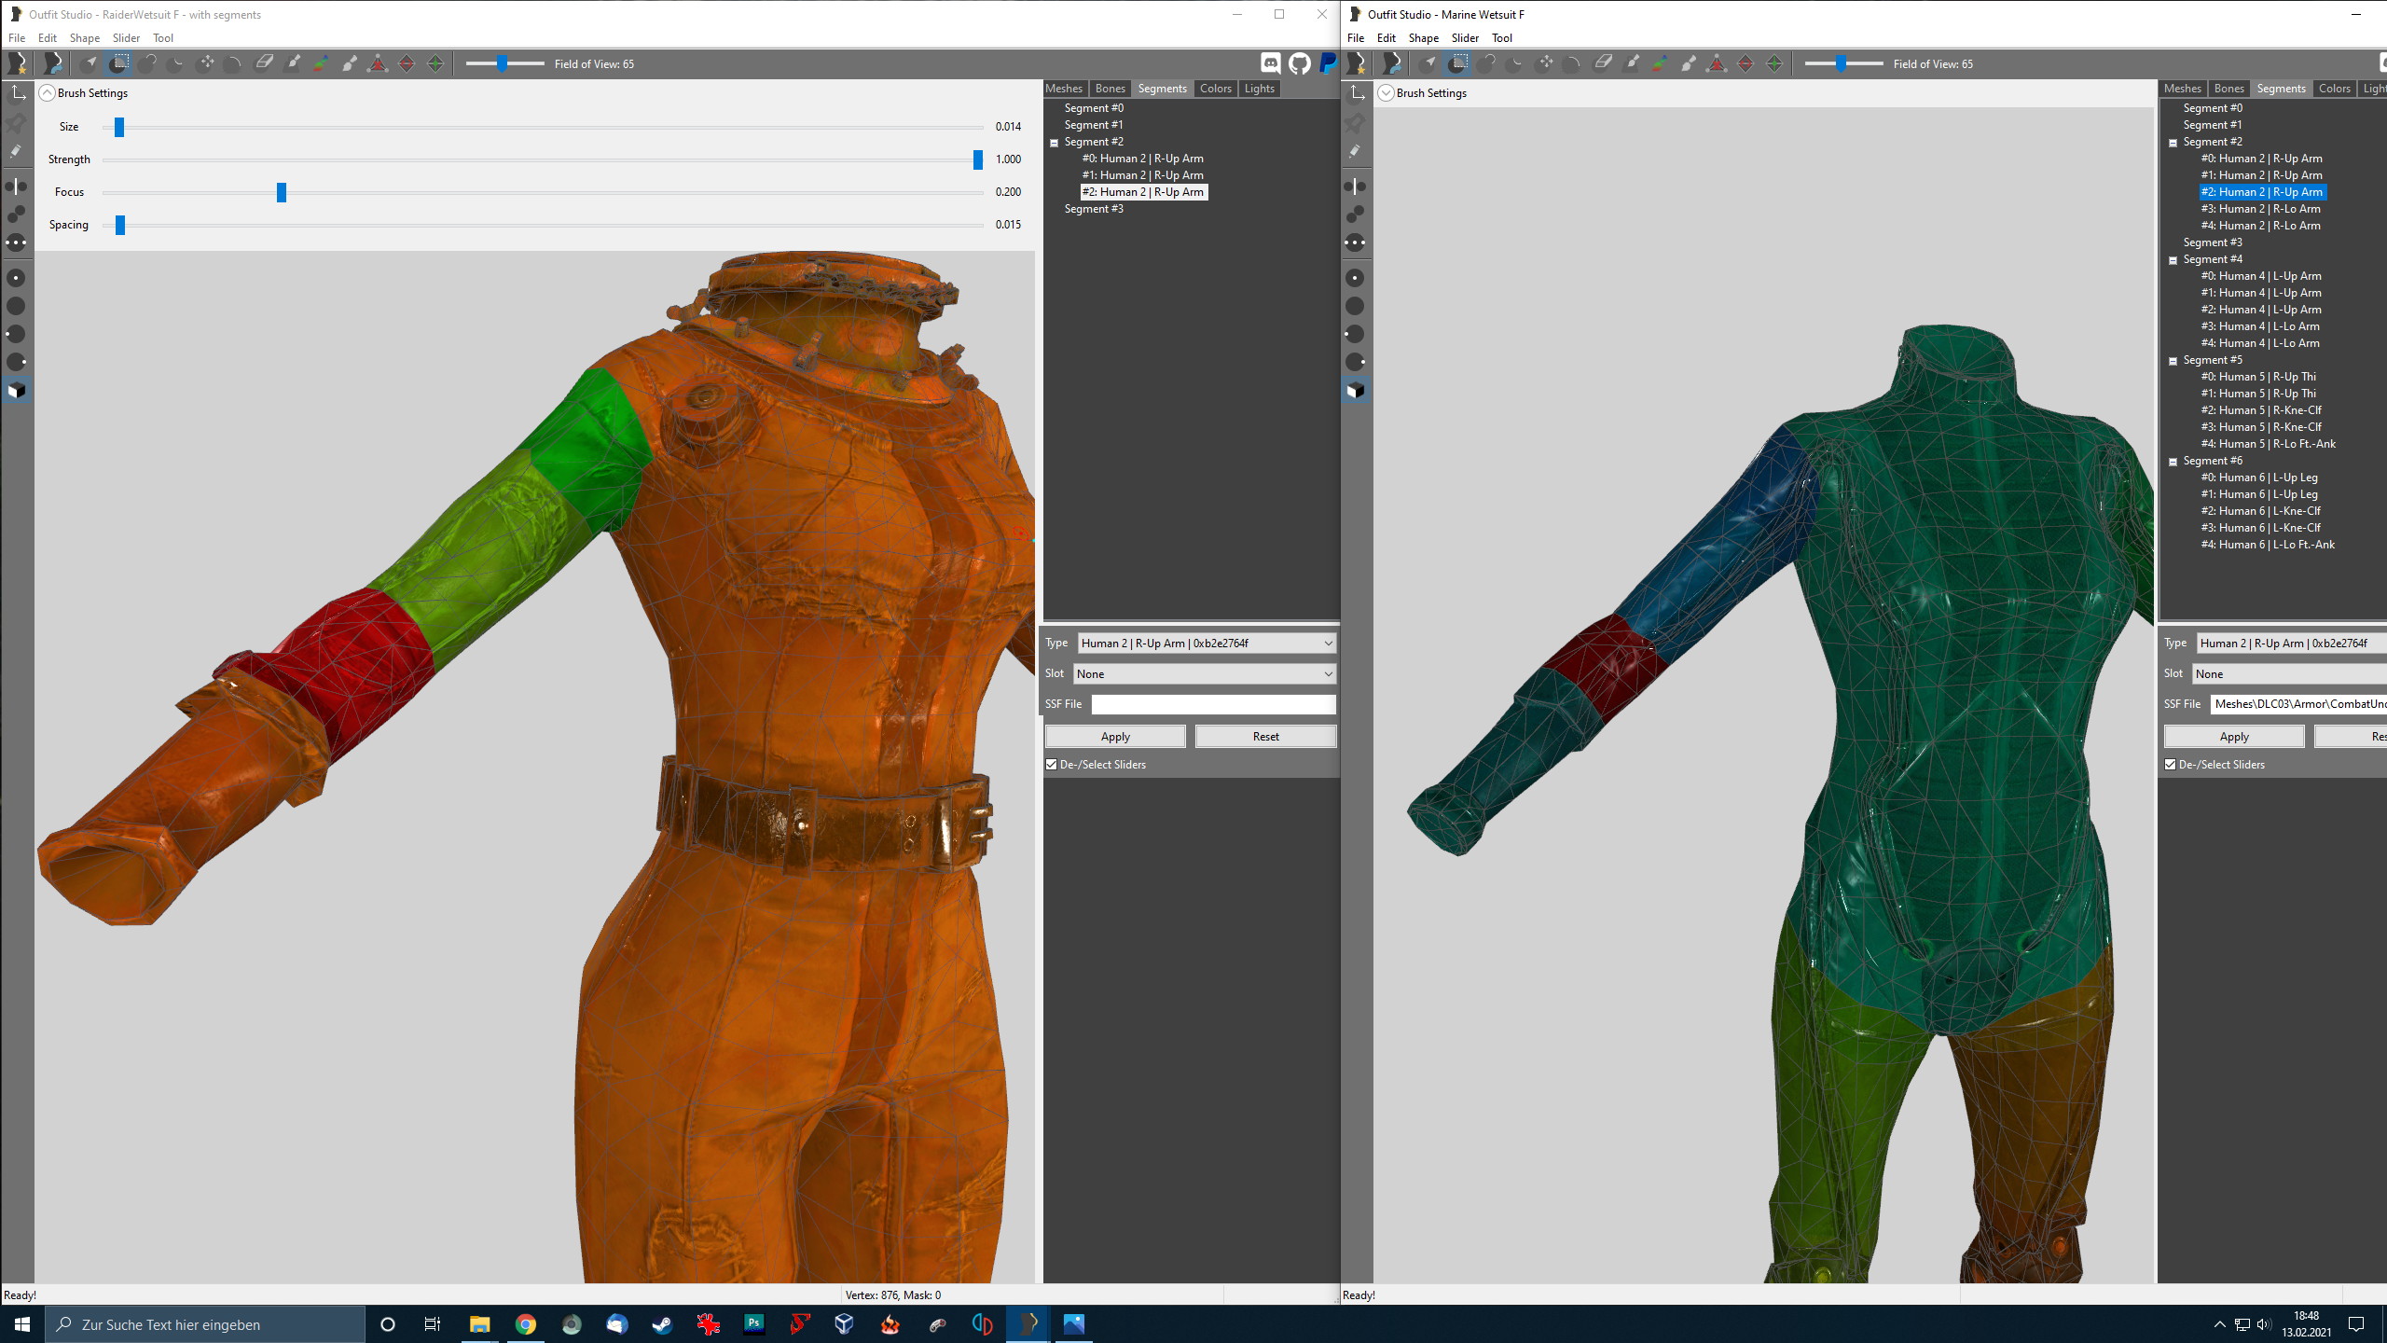Open the Type dropdown in left window
Screen dimensions: 2387x1343
pos(1207,643)
